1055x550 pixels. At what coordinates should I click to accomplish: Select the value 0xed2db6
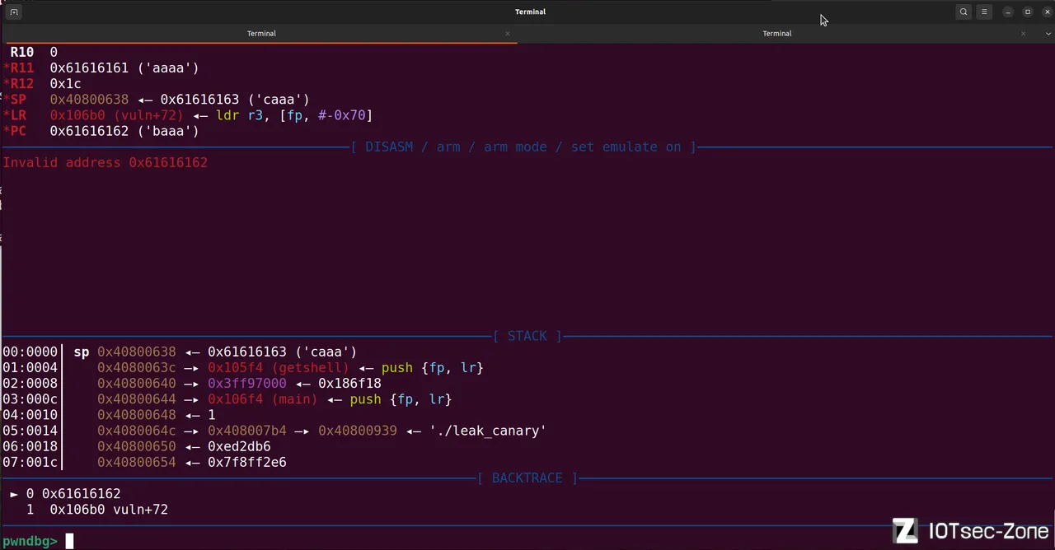pos(239,446)
